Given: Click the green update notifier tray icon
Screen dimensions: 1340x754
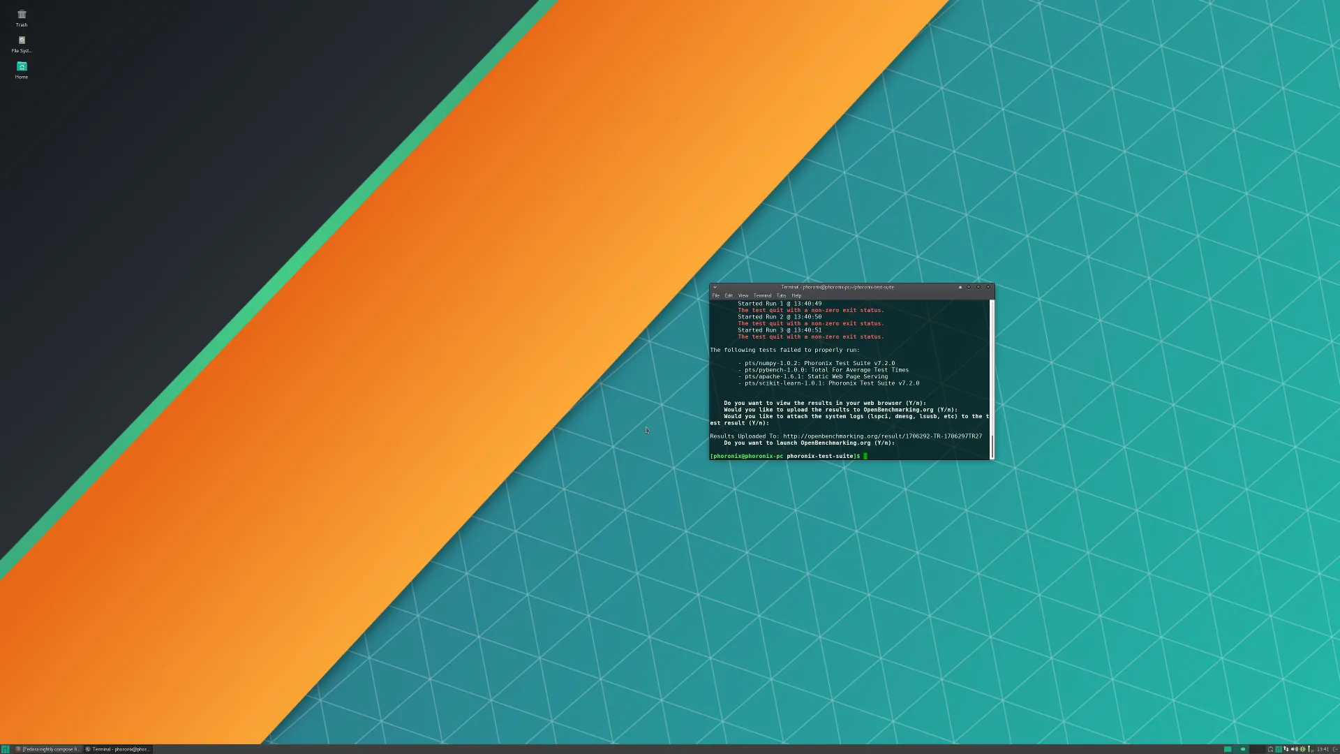Looking at the screenshot, I should pos(1302,749).
